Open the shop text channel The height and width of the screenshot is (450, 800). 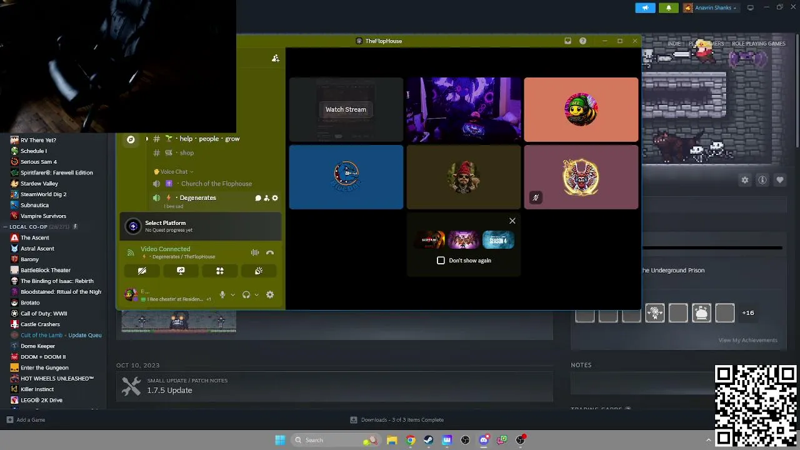click(187, 153)
